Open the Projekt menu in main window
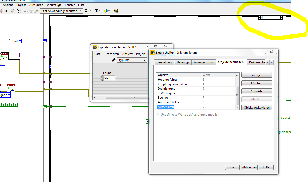The width and height of the screenshot is (308, 182). coord(21,5)
